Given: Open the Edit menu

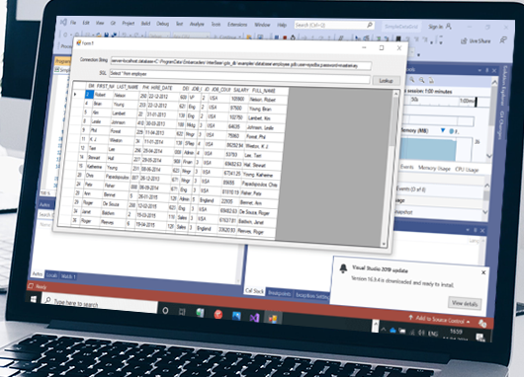Looking at the screenshot, I should [86, 23].
